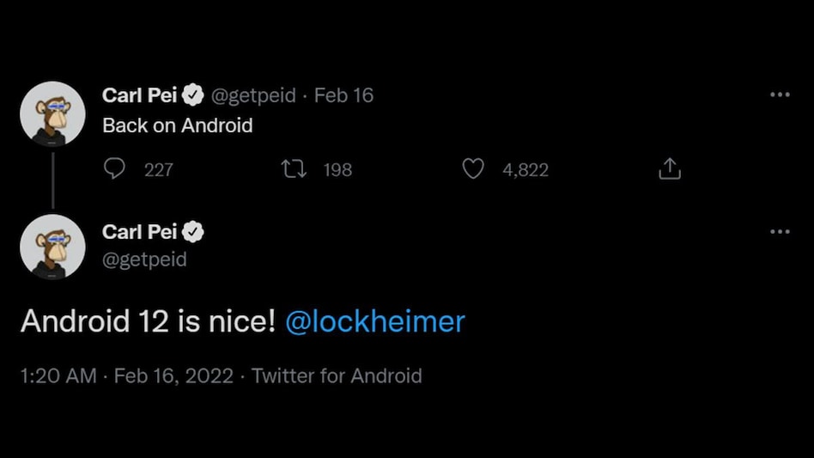
Task: Retweet the "Back on Android" tweet
Action: 295,169
